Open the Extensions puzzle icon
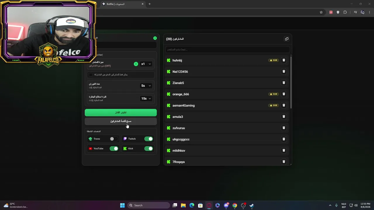374x210 pixels. pos(345,12)
